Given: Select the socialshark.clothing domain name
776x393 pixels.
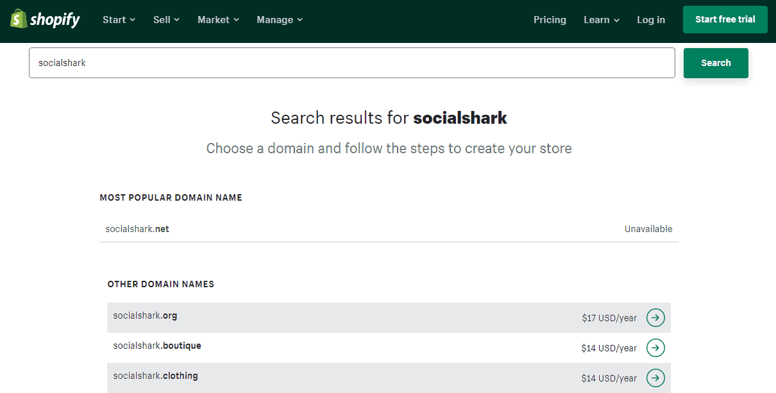Looking at the screenshot, I should click(x=155, y=376).
